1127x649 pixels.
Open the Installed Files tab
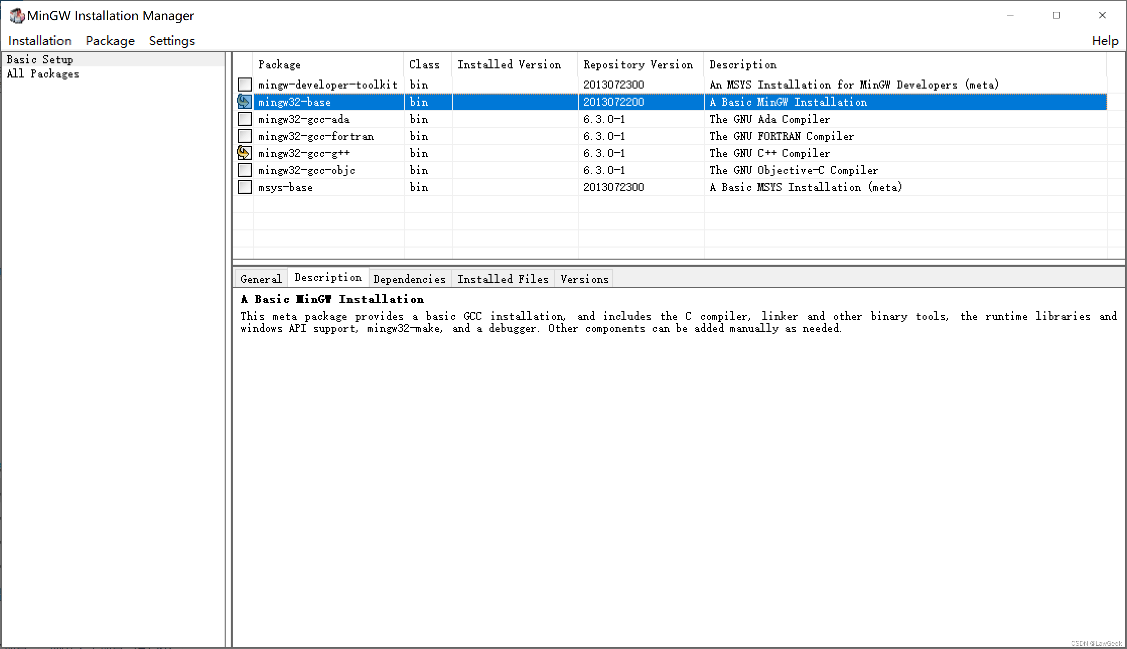pos(502,279)
